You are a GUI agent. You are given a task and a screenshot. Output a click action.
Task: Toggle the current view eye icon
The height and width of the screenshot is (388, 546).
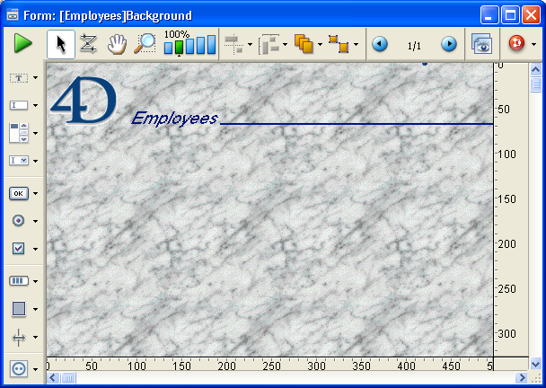481,44
